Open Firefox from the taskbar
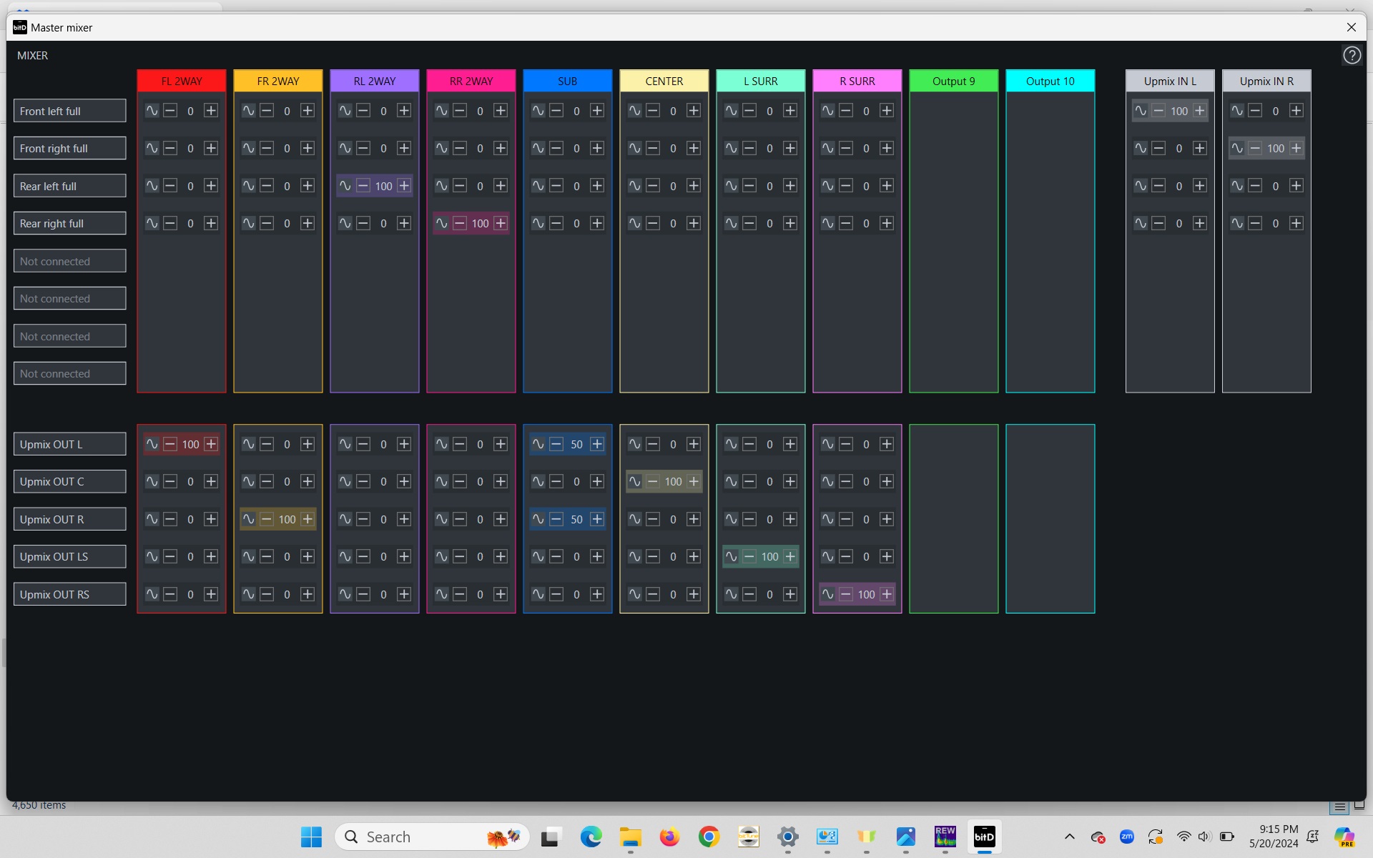Image resolution: width=1373 pixels, height=858 pixels. click(x=669, y=837)
